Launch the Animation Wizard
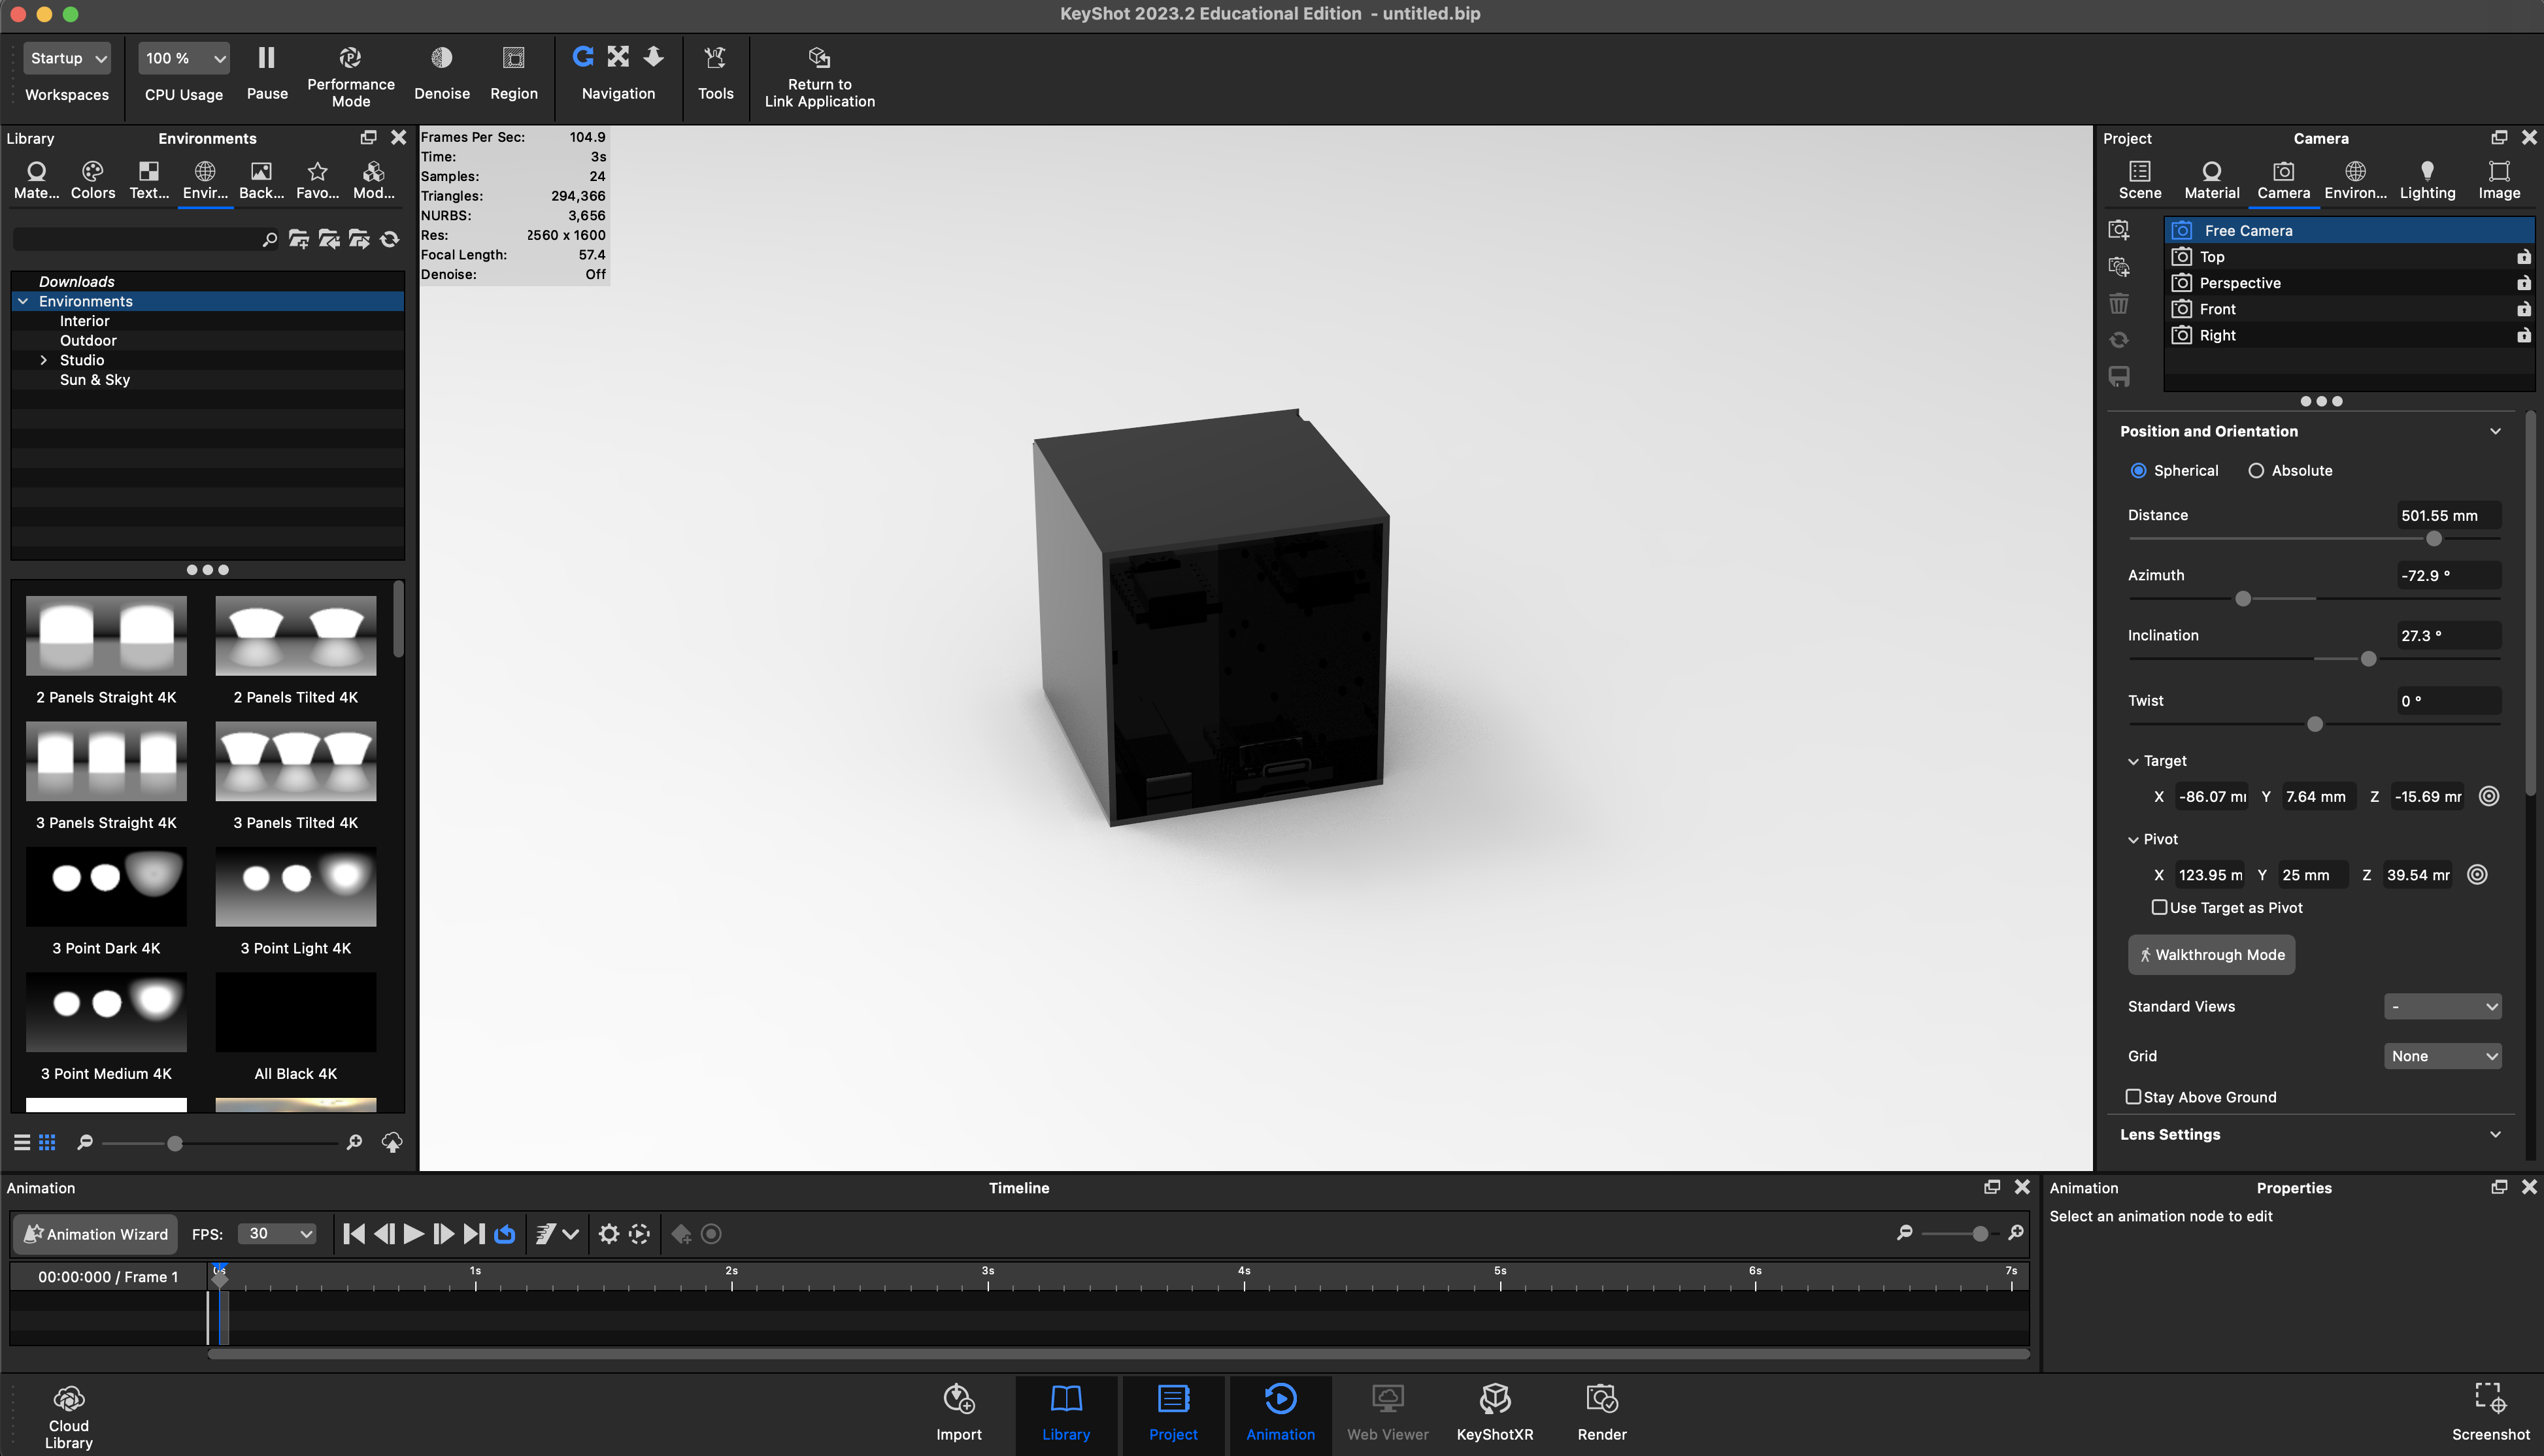The height and width of the screenshot is (1456, 2544). click(95, 1234)
